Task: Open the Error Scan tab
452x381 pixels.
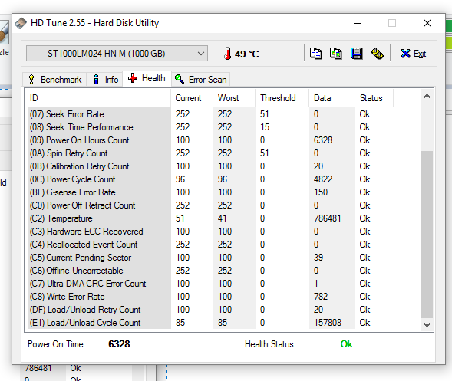Action: (201, 79)
